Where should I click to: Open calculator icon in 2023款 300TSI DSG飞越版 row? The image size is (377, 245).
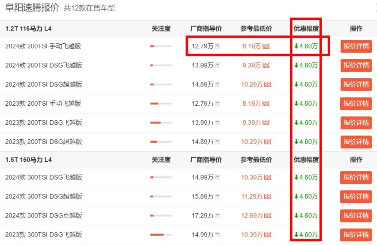coord(218,235)
